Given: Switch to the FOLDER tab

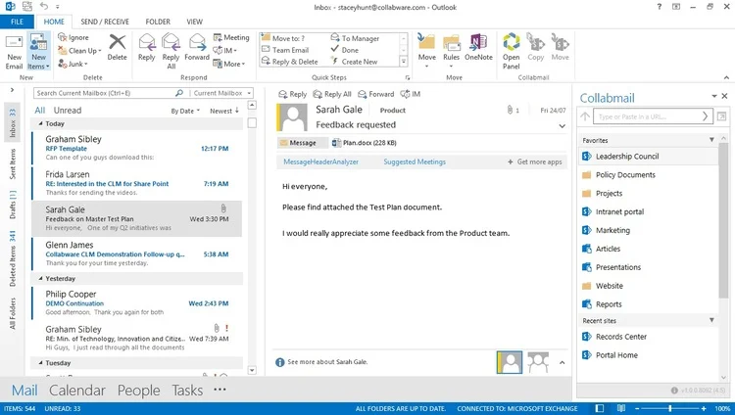Looking at the screenshot, I should point(158,22).
